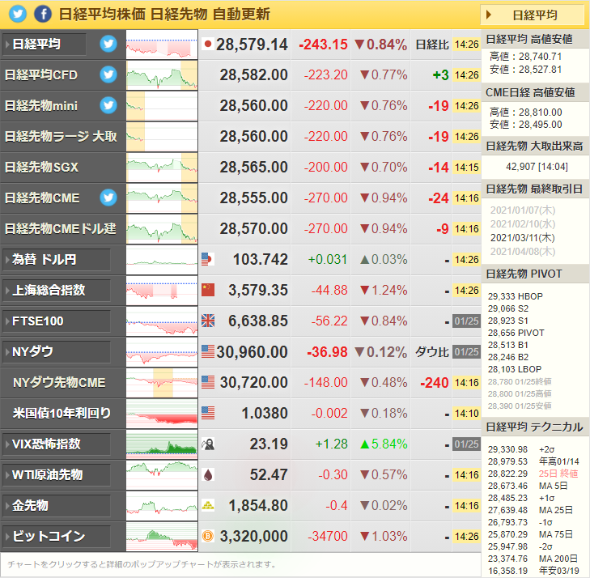The width and height of the screenshot is (590, 578).
Task: Click the Facebook icon in the header
Action: point(43,15)
